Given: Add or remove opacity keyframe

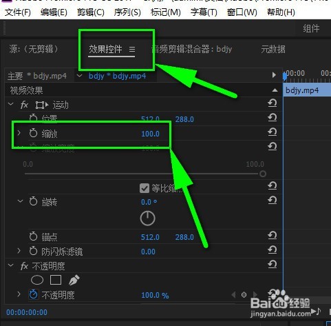Looking at the screenshot, I should (x=244, y=294).
